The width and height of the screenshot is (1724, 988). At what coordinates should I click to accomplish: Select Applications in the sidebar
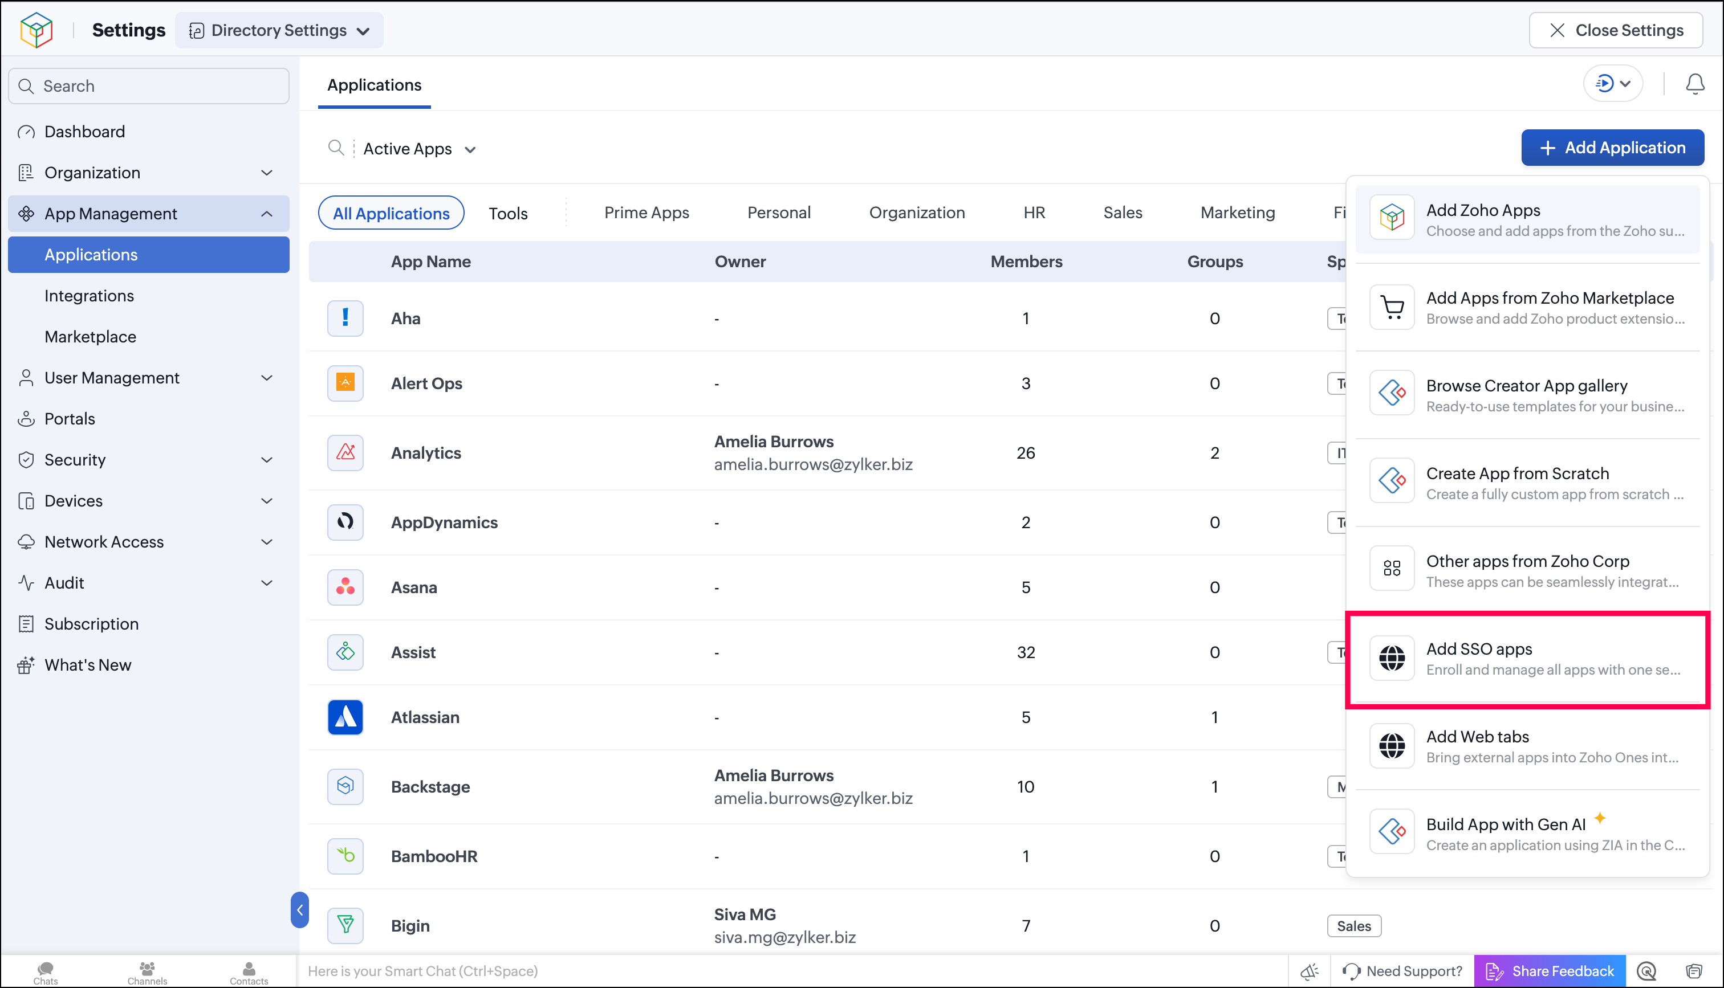tap(149, 255)
